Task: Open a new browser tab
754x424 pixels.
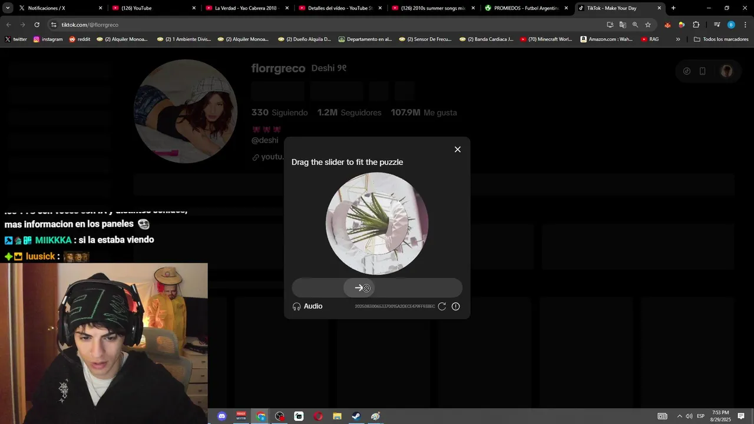Action: point(673,8)
